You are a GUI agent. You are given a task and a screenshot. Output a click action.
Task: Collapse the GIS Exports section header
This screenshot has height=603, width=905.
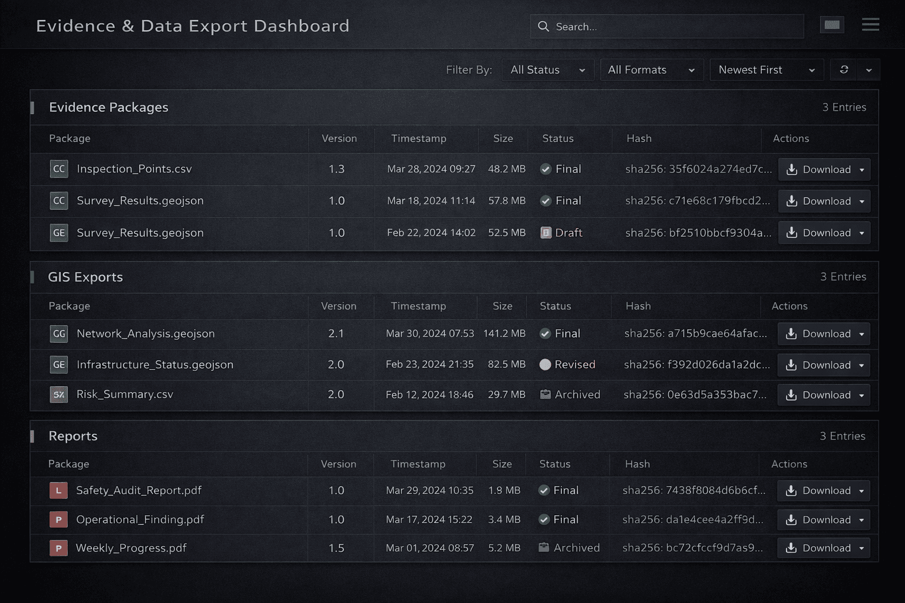(x=454, y=277)
